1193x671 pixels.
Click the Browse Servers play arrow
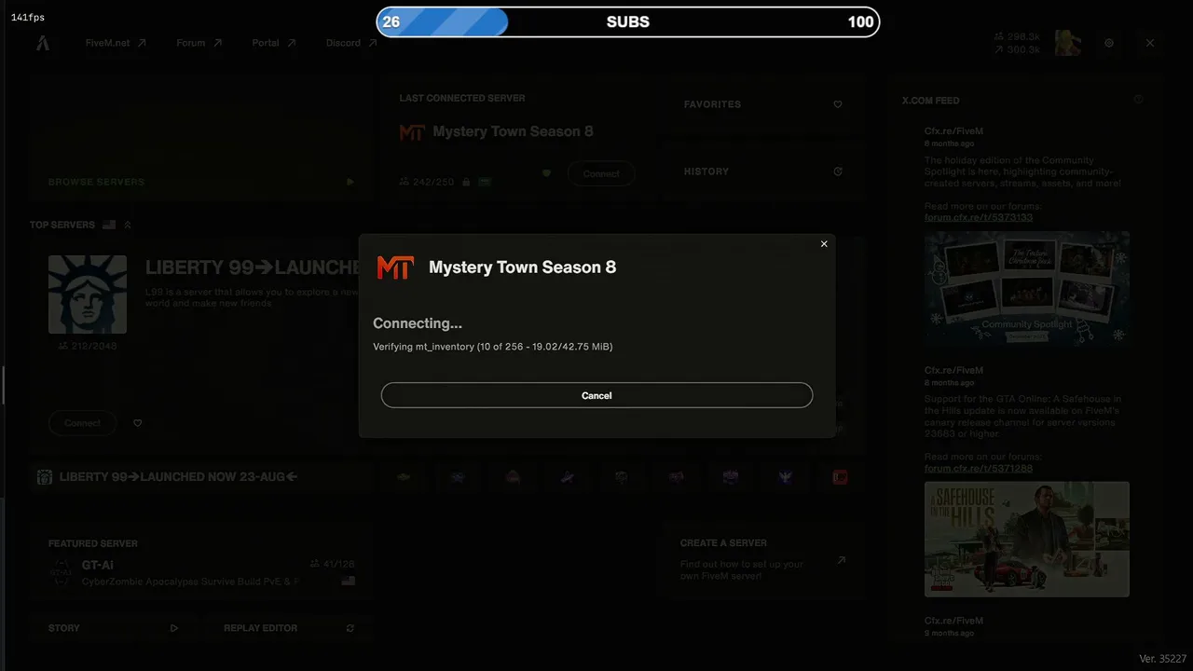[350, 182]
